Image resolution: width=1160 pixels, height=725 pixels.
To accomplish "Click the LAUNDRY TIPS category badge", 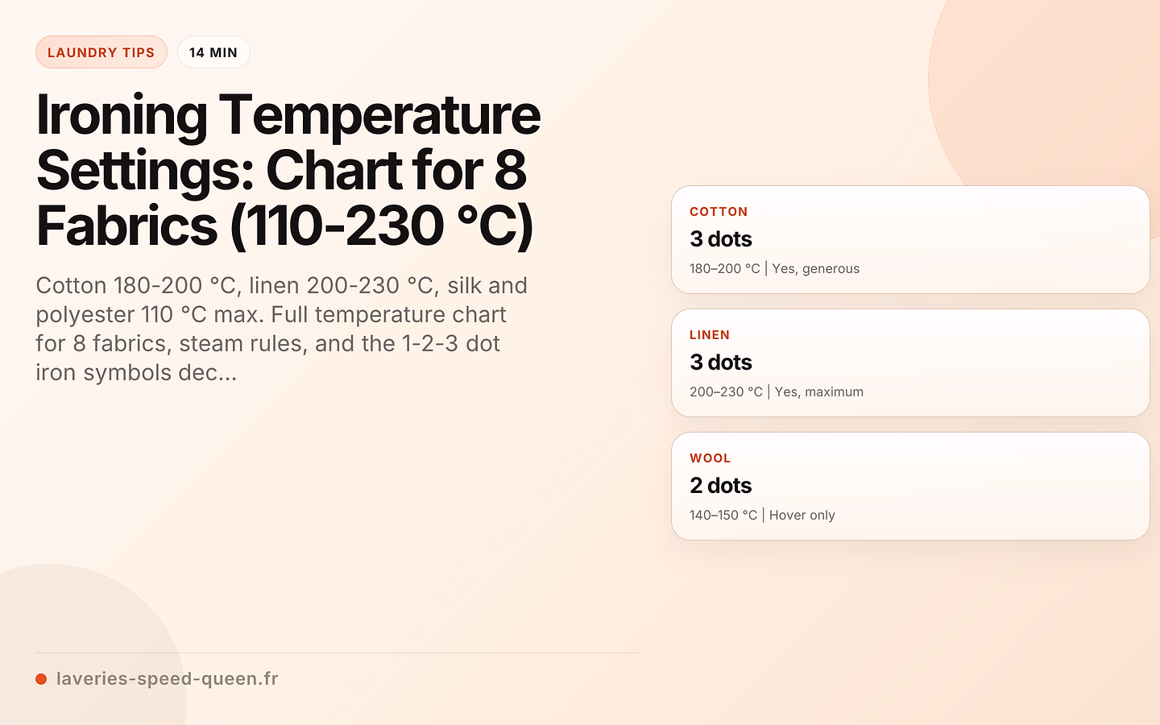I will 101,52.
